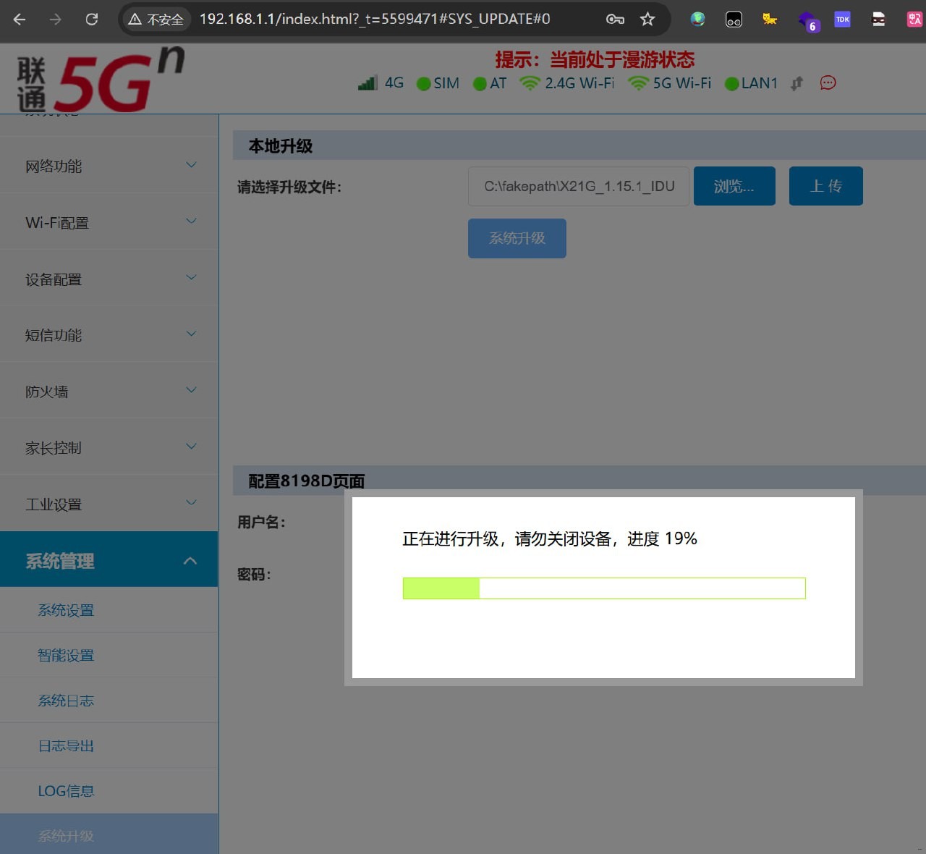Collapse the 系统管理 menu section

point(109,560)
